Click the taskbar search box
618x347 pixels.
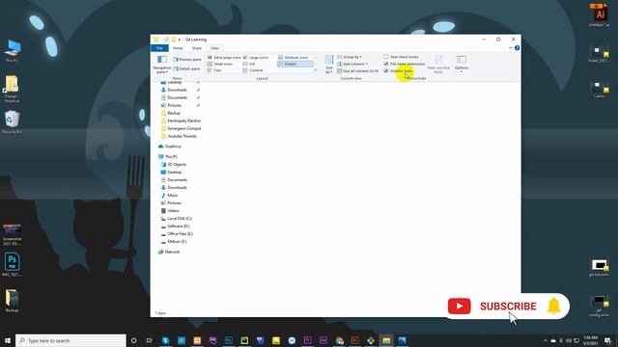click(70, 340)
